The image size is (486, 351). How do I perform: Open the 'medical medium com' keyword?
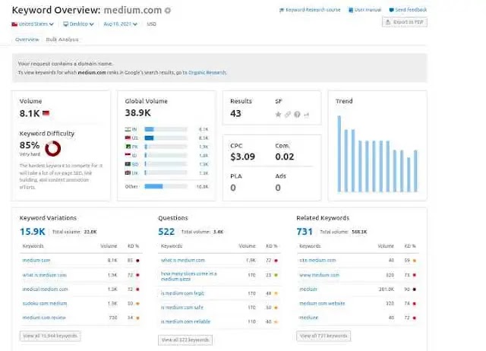[x=45, y=289]
